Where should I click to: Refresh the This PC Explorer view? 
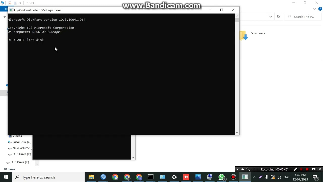click(x=278, y=17)
